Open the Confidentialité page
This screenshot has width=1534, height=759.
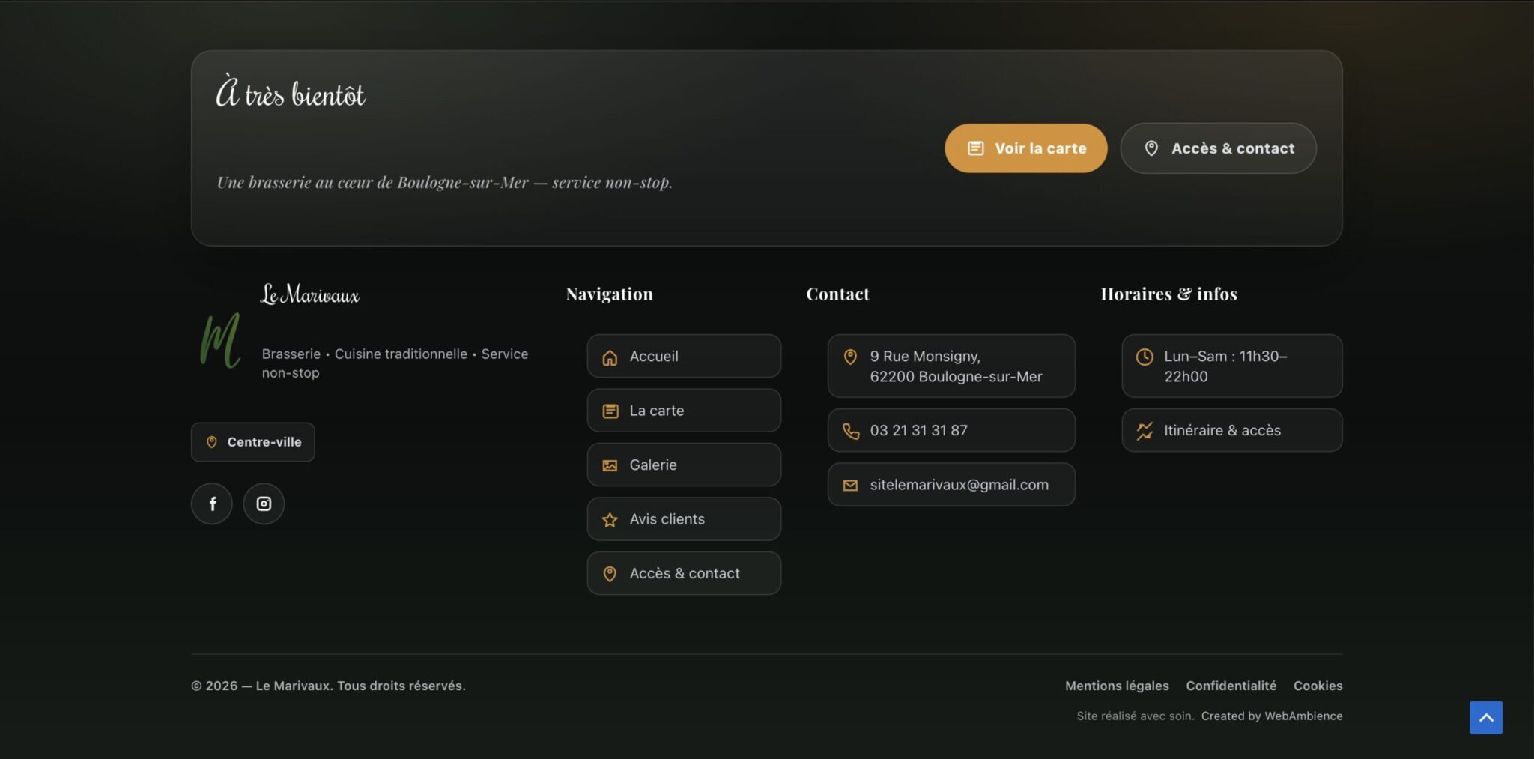pos(1231,686)
